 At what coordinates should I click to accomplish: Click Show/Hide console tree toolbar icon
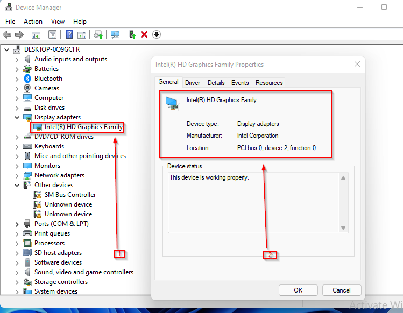(x=36, y=34)
